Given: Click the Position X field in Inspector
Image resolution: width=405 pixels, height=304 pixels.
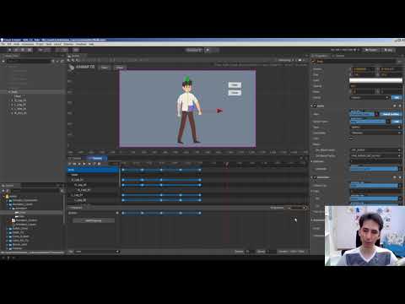Looking at the screenshot, I should (x=363, y=69).
